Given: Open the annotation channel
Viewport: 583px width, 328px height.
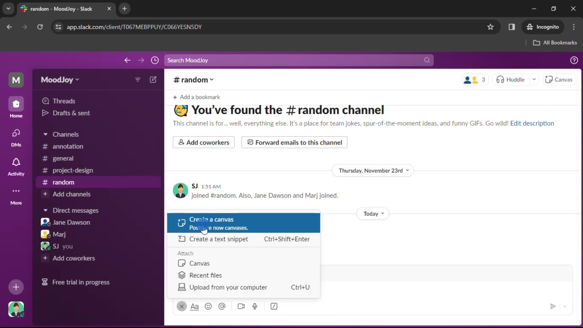Looking at the screenshot, I should pyautogui.click(x=98, y=146).
